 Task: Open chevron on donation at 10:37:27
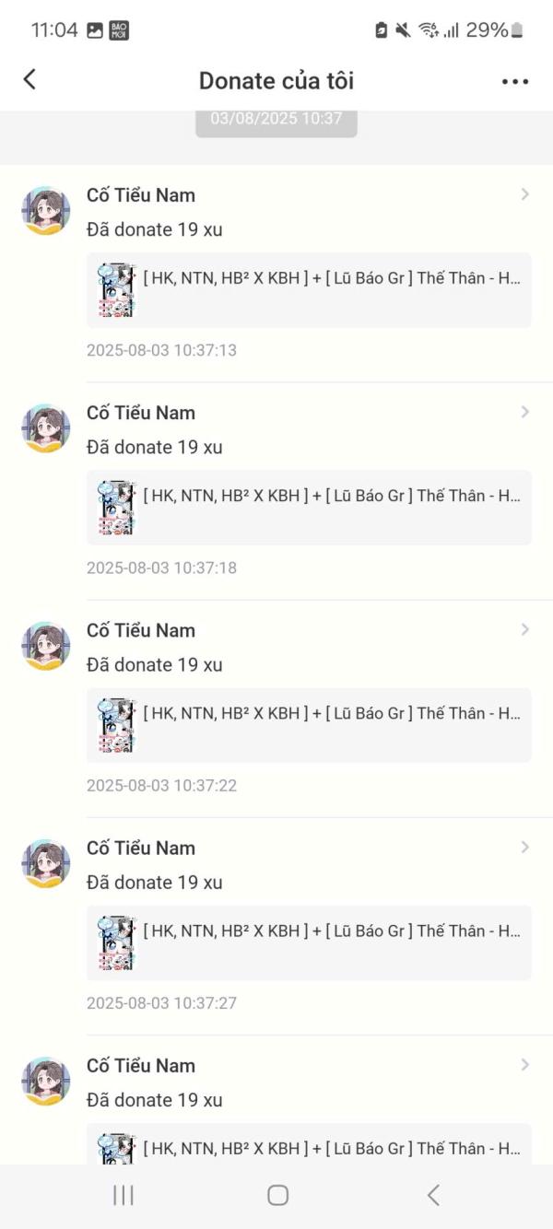[x=524, y=847]
